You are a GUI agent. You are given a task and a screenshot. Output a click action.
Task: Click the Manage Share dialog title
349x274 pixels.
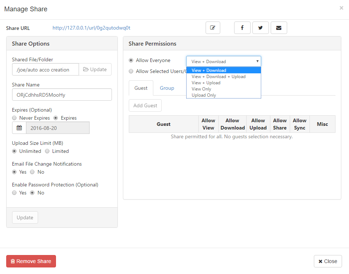[x=26, y=9]
